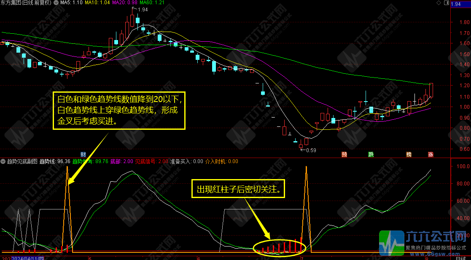Click the 涨 marker icon
Viewport: 471px width, 260px height.
pyautogui.click(x=431, y=154)
